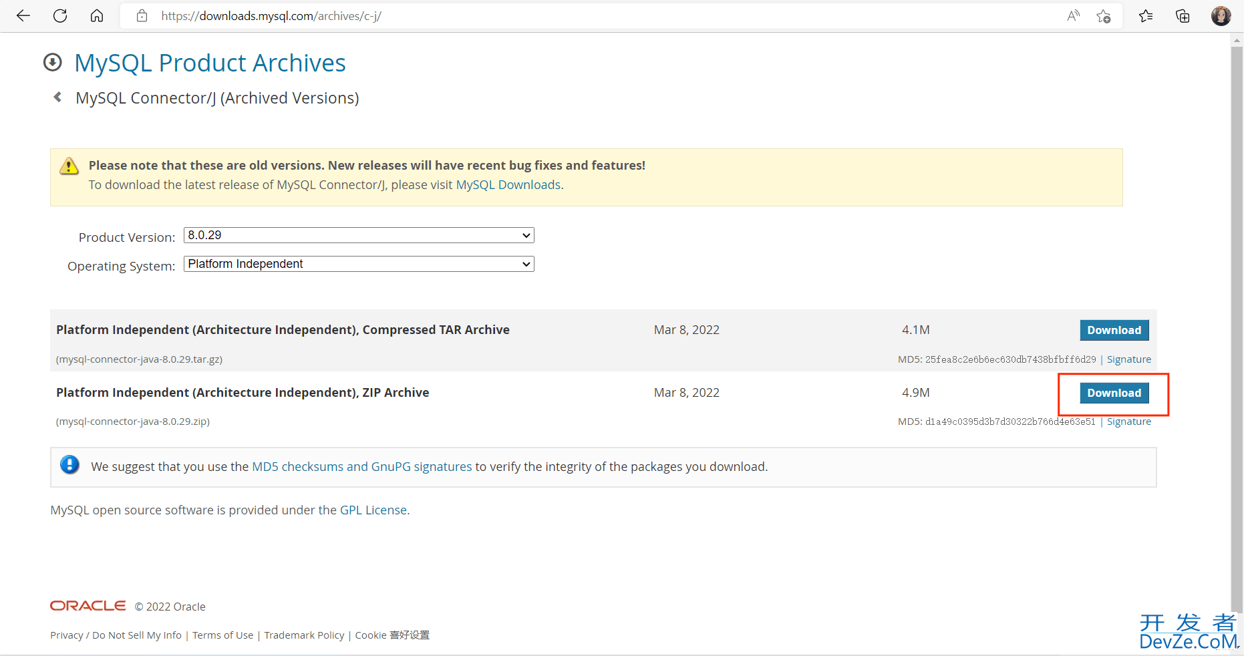Click back chevron beside MySQL Connector/J heading
1244x656 pixels.
click(57, 98)
